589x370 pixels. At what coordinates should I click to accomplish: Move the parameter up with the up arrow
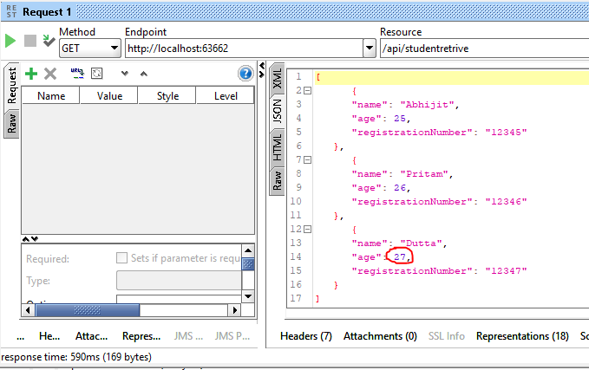click(143, 74)
